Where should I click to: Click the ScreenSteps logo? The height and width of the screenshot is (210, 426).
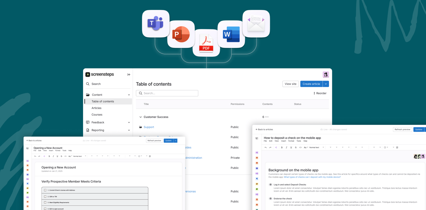pyautogui.click(x=100, y=74)
